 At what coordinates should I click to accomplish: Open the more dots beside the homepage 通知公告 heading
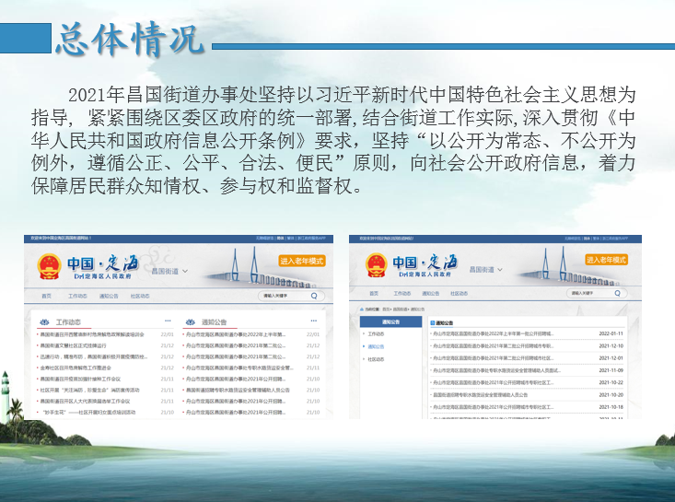point(315,321)
